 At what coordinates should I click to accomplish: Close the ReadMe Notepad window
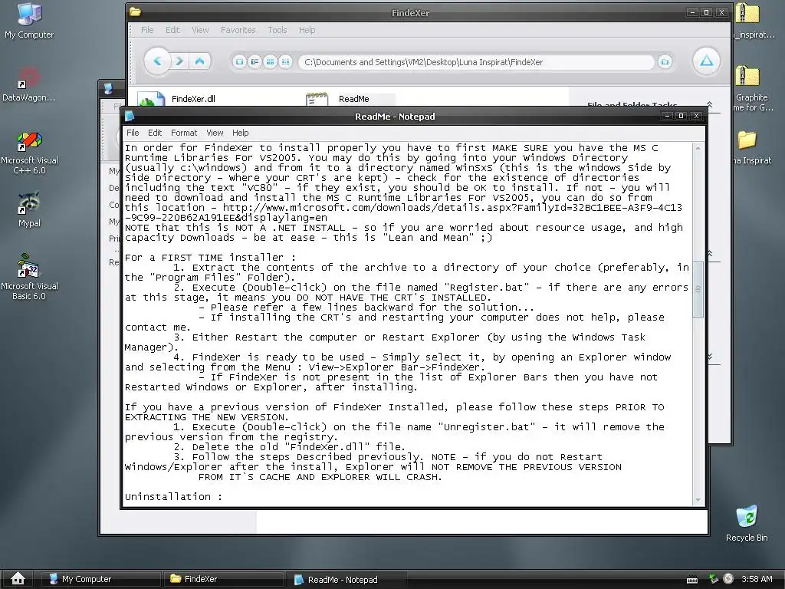696,116
